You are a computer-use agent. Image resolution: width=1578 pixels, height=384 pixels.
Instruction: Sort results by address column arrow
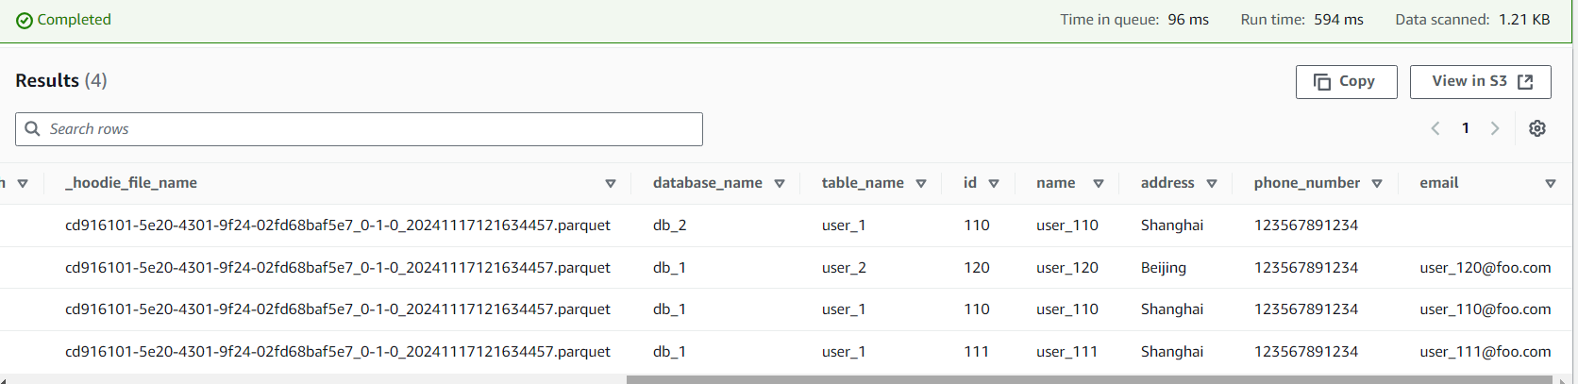point(1212,183)
